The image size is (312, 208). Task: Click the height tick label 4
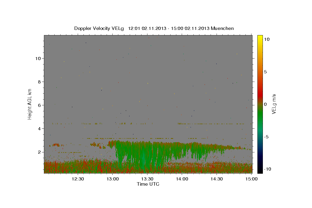click(40, 129)
